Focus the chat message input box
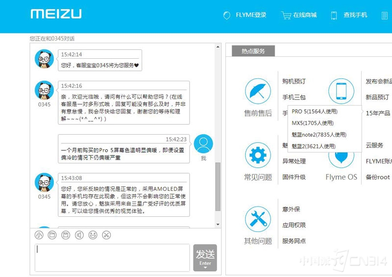Screen dimensions: 392x277 [112, 258]
